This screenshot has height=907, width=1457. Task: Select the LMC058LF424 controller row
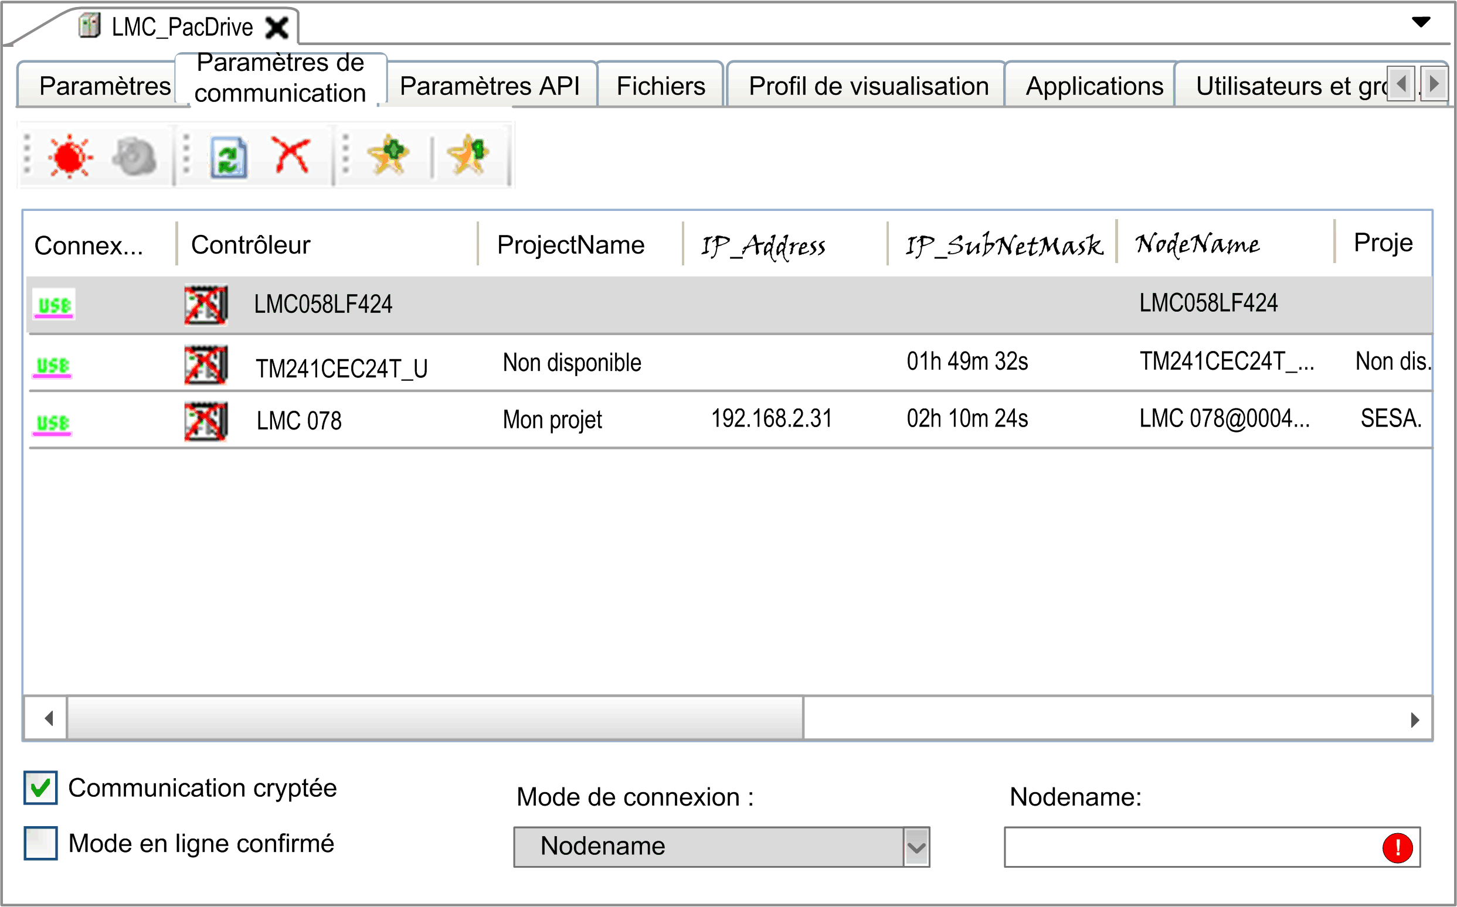729,304
